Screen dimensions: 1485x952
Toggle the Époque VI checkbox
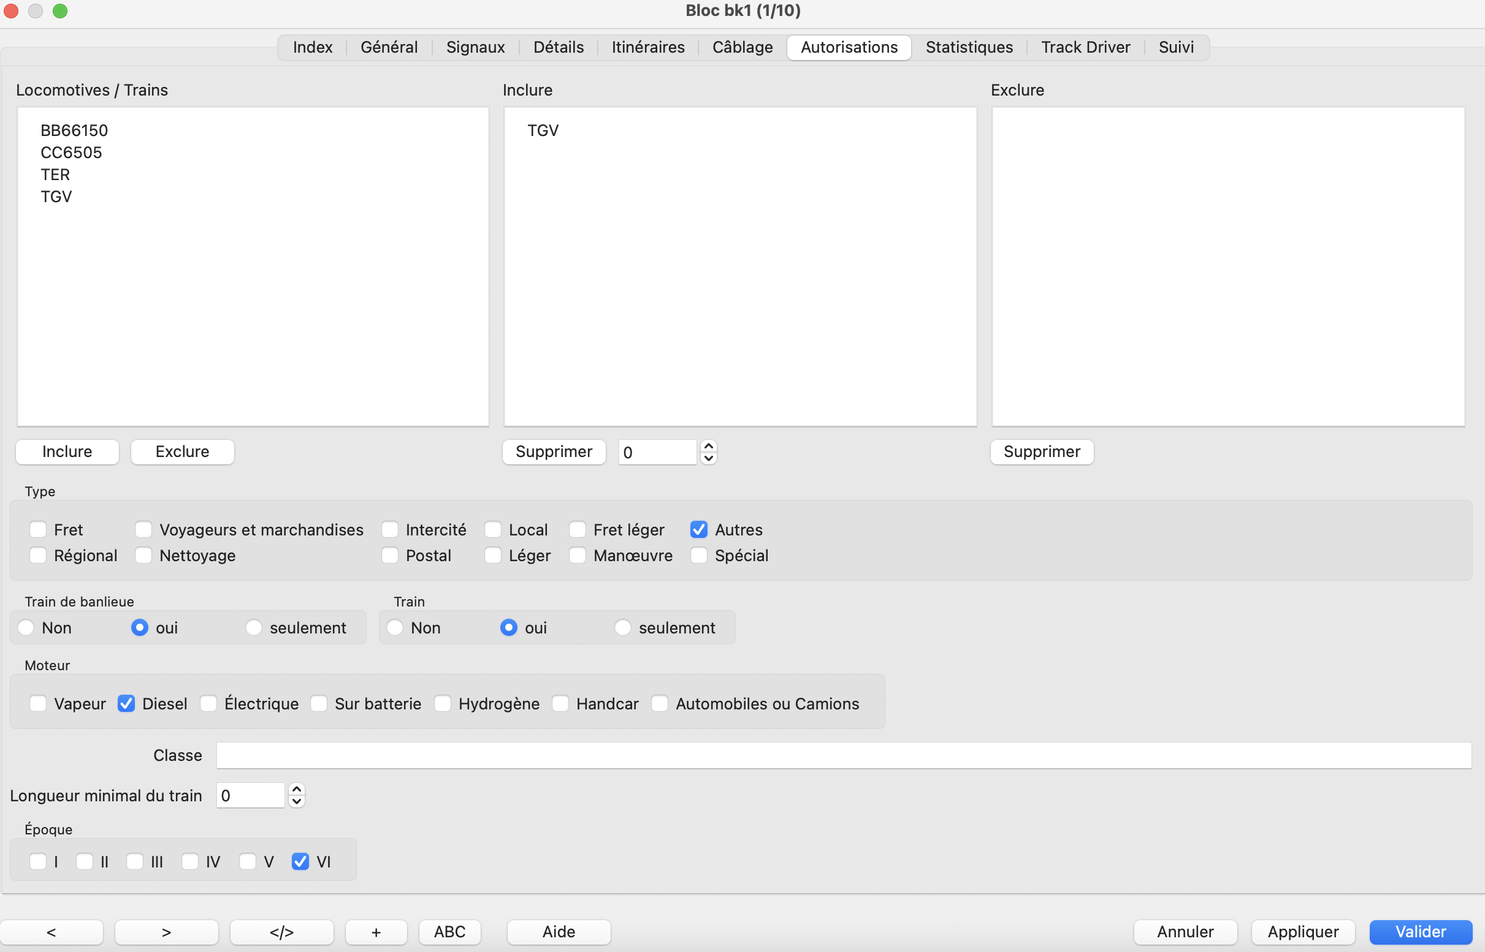(300, 862)
